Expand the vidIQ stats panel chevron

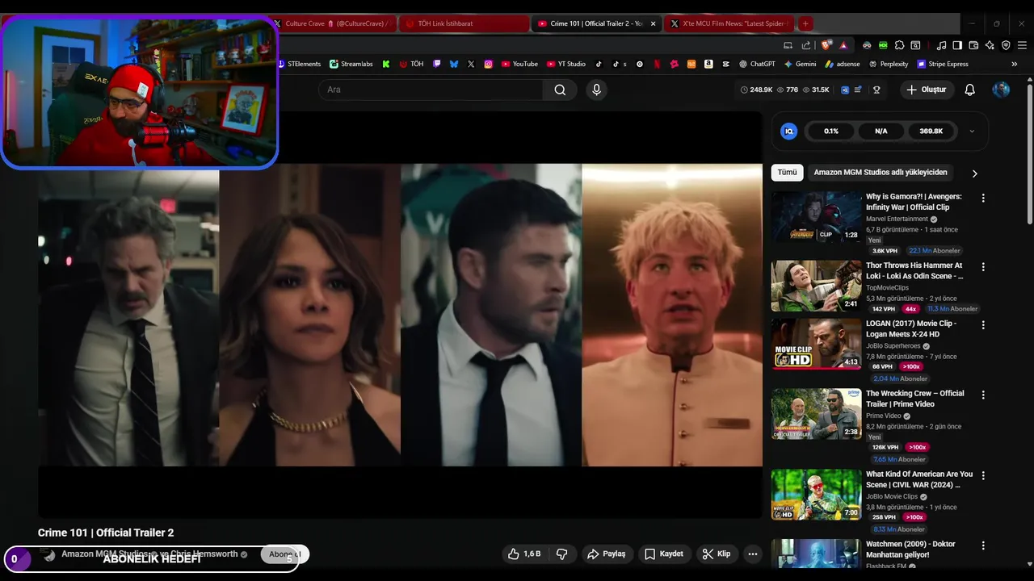pos(972,131)
